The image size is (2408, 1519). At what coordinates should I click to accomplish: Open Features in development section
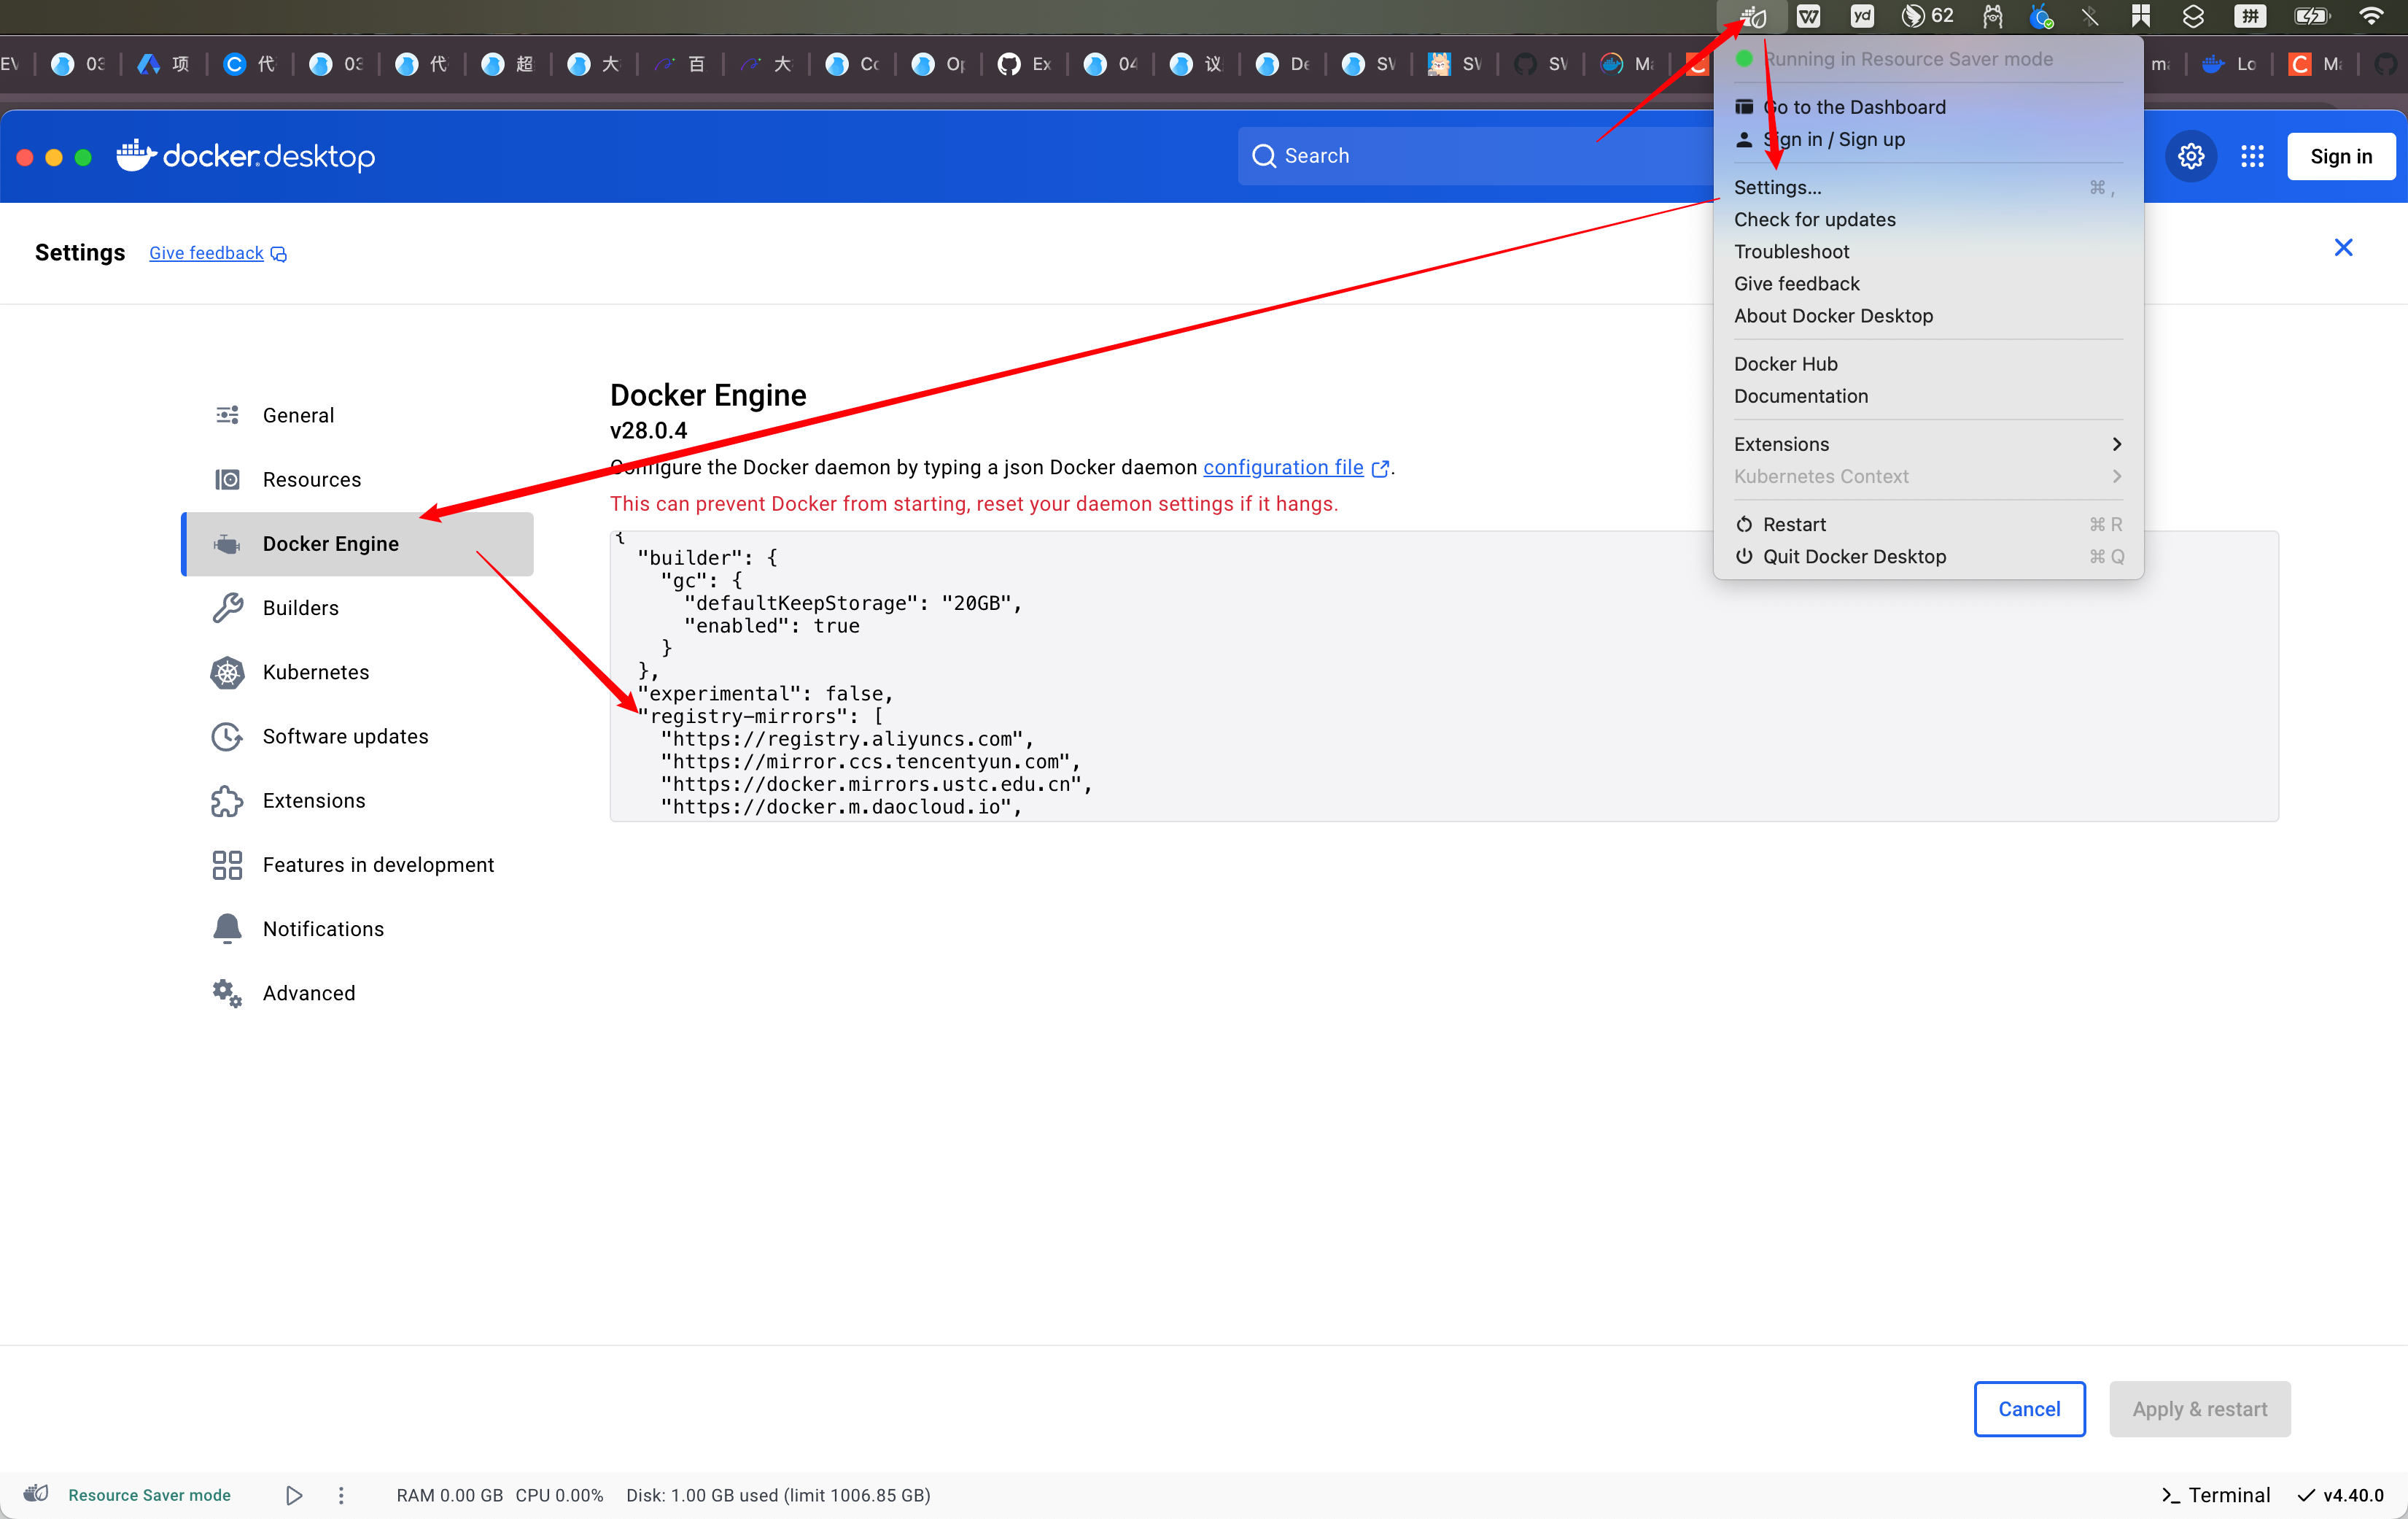point(378,865)
